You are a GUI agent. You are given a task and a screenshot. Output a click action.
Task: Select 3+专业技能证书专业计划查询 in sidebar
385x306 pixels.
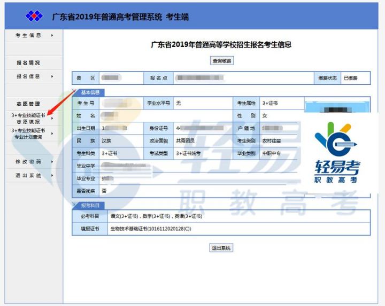(28, 134)
